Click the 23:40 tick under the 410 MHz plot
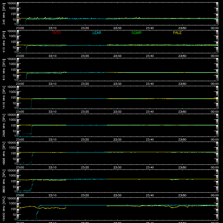The width and height of the screenshot is (223, 223). (x=150, y=56)
